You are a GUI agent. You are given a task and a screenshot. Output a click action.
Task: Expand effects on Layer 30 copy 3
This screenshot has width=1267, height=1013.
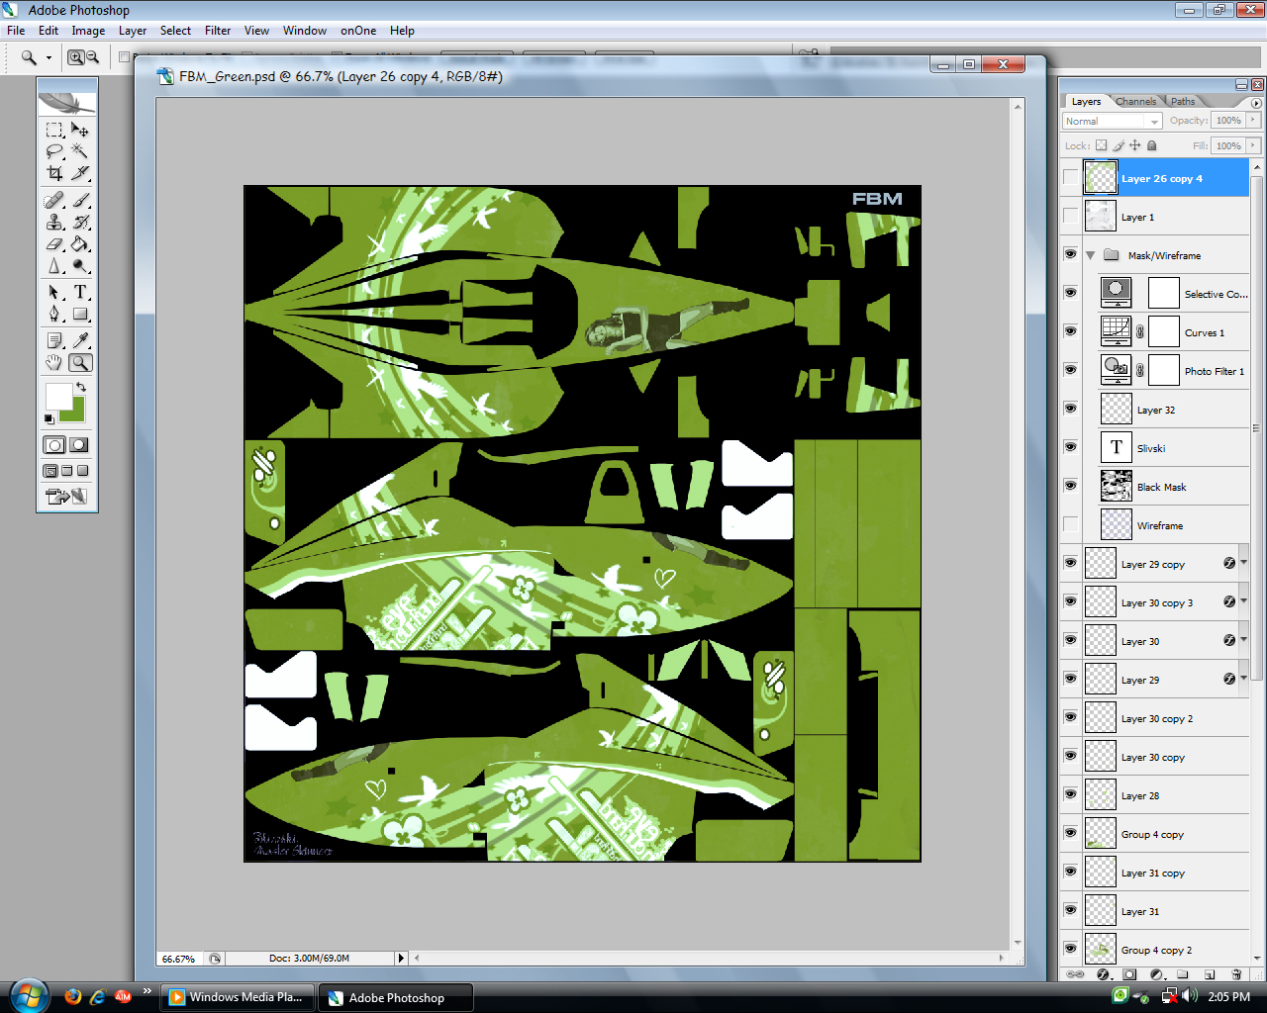click(x=1244, y=601)
